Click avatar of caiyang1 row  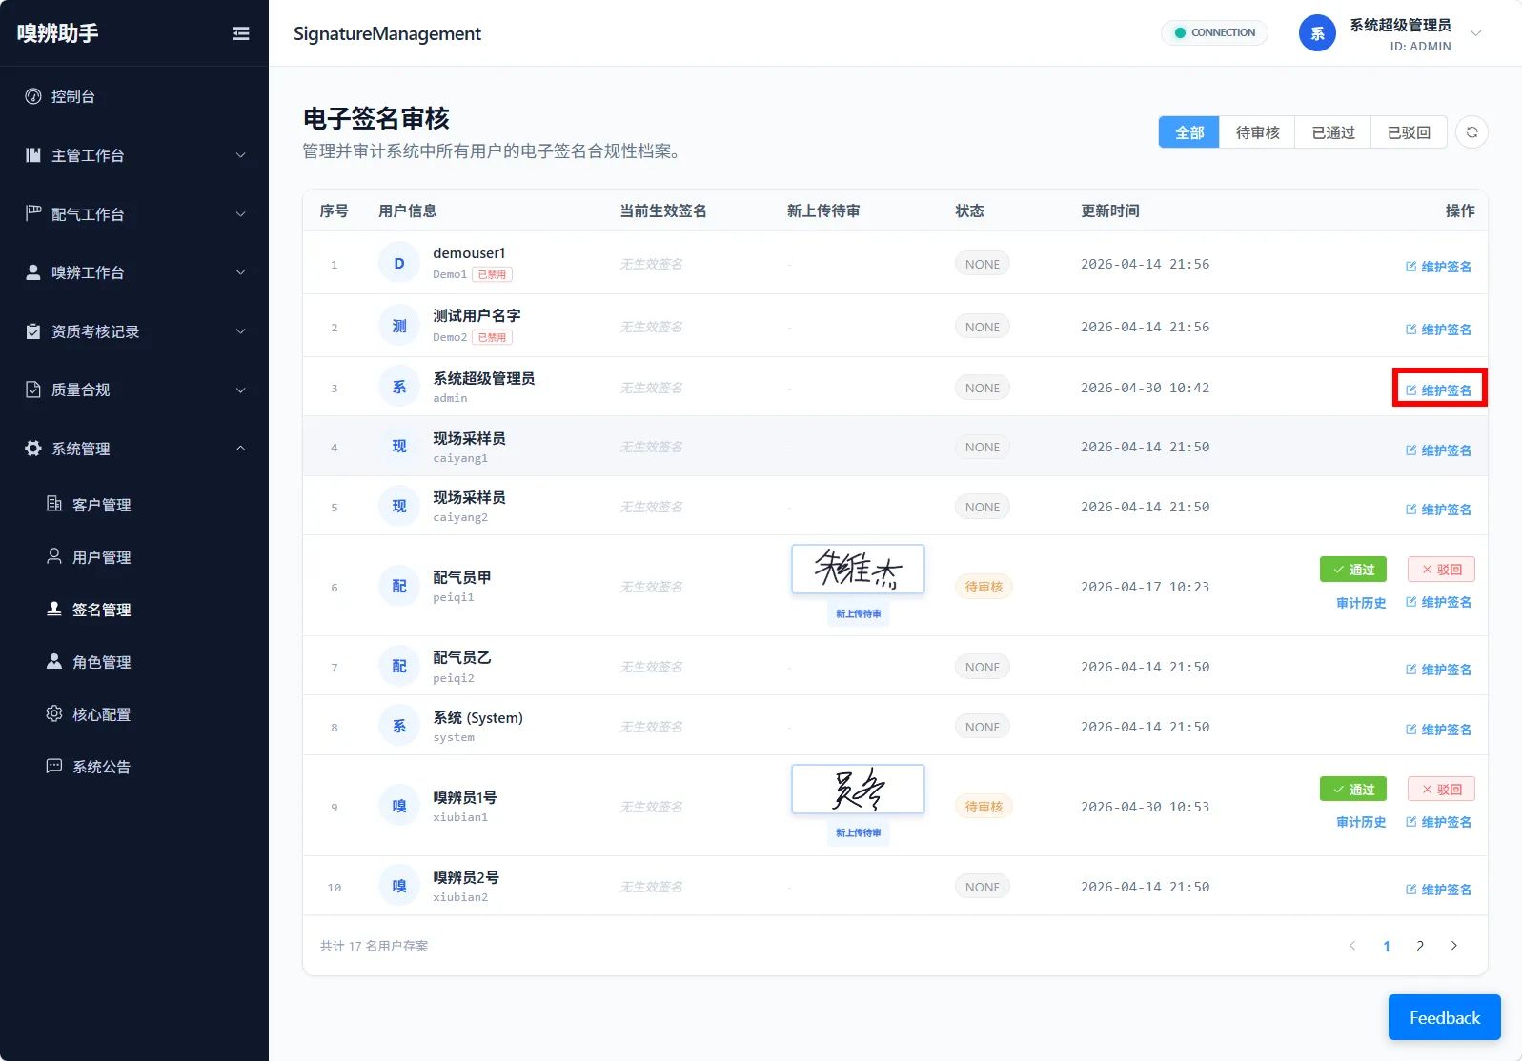399,446
